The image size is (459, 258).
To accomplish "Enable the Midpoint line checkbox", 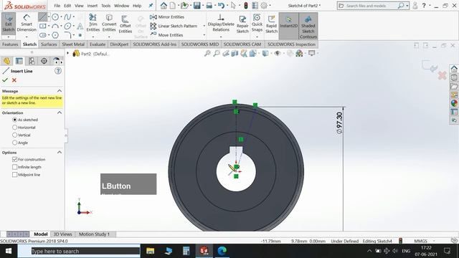I will click(x=14, y=174).
